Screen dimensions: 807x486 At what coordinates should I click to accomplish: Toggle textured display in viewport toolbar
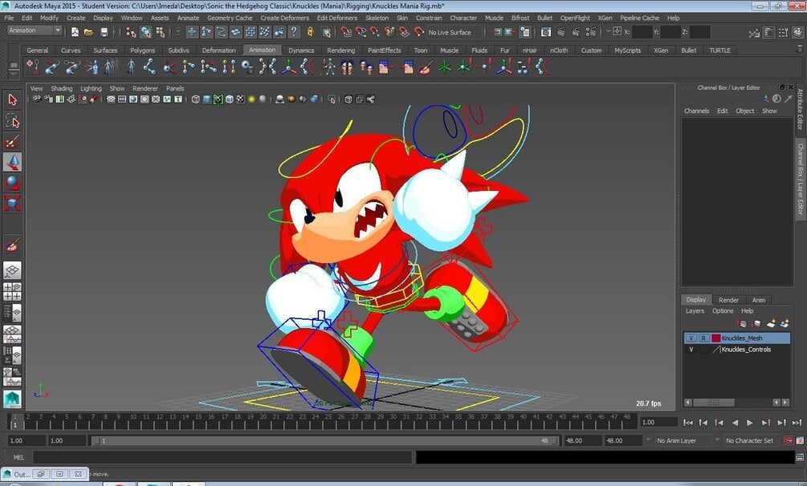point(240,99)
